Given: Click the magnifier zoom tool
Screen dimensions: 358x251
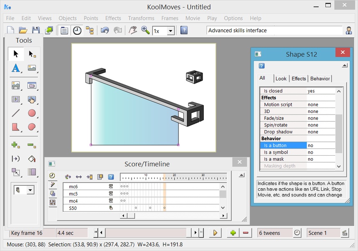Looking at the screenshot, I should 145,31.
